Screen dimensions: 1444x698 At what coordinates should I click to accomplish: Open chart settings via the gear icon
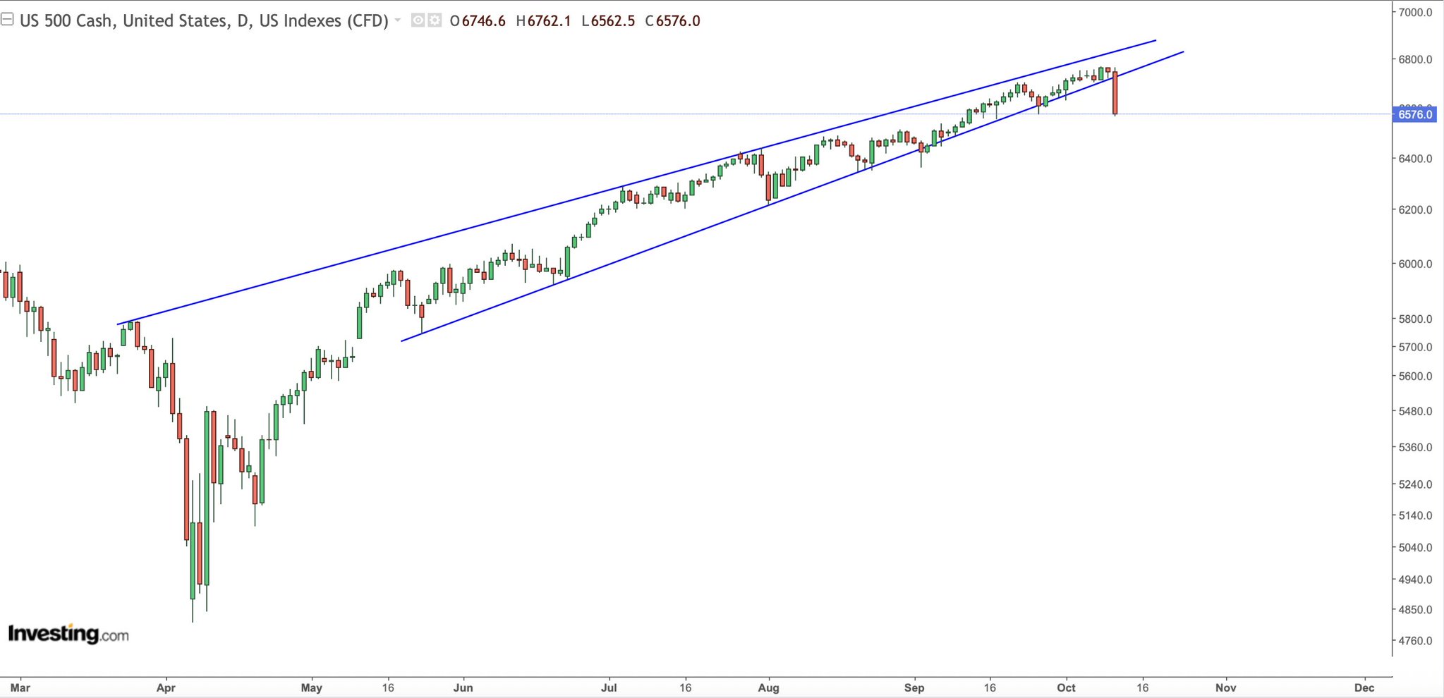(435, 20)
